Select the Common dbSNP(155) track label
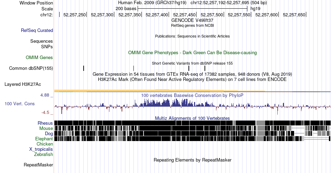This screenshot has width=331, height=173. (x=31, y=68)
